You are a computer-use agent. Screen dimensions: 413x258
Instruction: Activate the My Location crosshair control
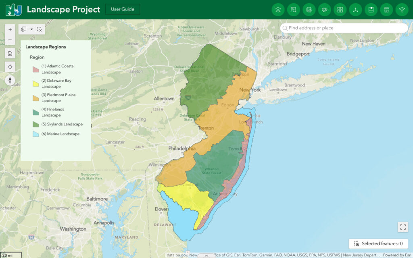[10, 67]
